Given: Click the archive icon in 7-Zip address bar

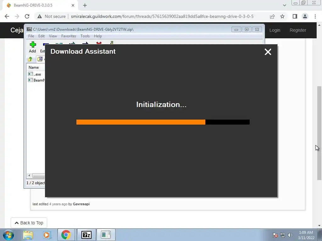Looking at the screenshot, I should [x=40, y=59].
